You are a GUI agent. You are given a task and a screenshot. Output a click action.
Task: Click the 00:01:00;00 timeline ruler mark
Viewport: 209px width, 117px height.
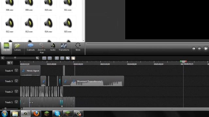click(x=52, y=64)
